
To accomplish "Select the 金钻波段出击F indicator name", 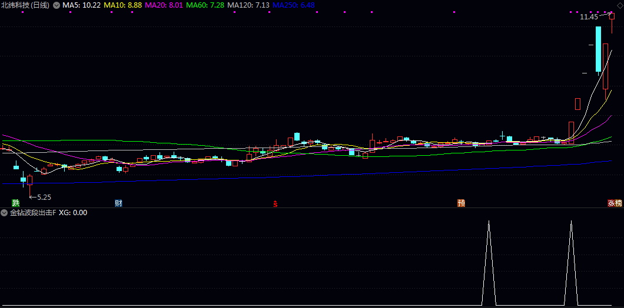I will tap(33, 213).
